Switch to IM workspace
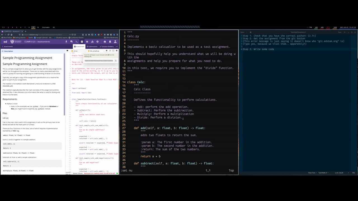 [54, 27]
